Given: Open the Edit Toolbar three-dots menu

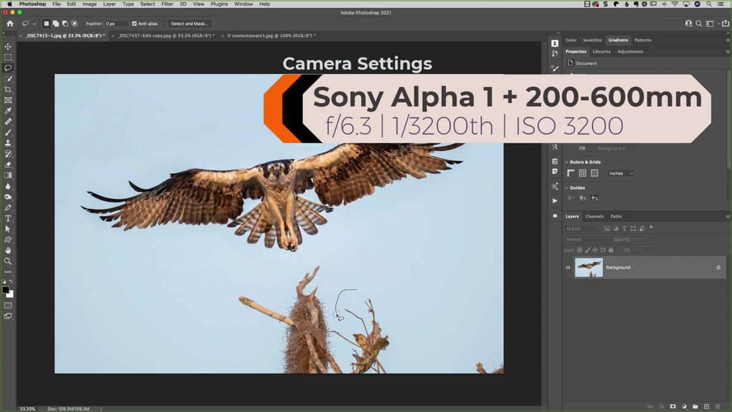Looking at the screenshot, I should click(x=8, y=272).
